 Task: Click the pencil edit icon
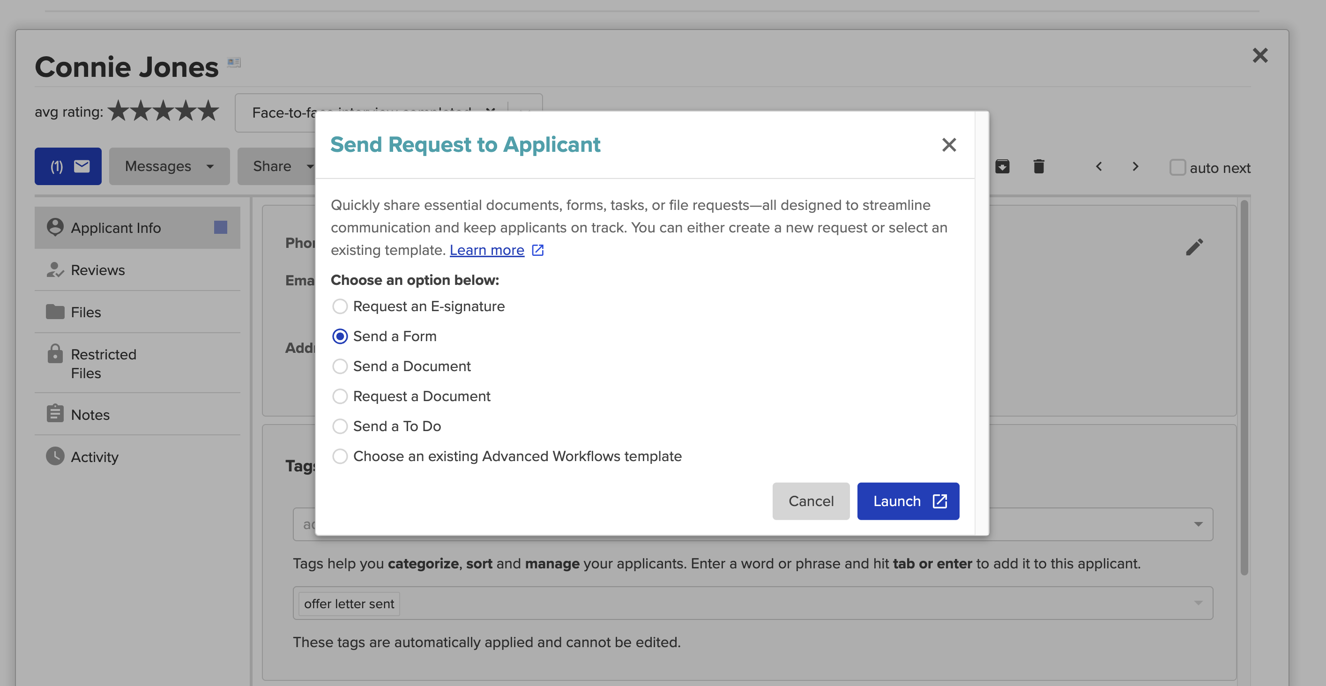(x=1194, y=247)
